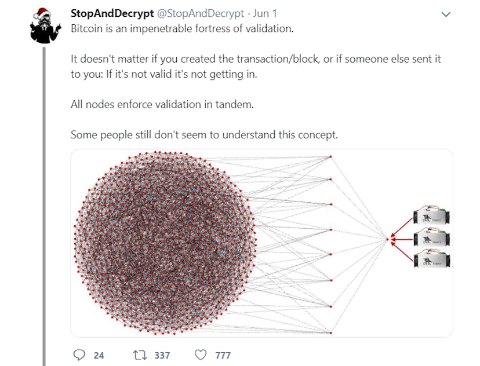
Task: Click the retweet count 337
Action: (162, 355)
